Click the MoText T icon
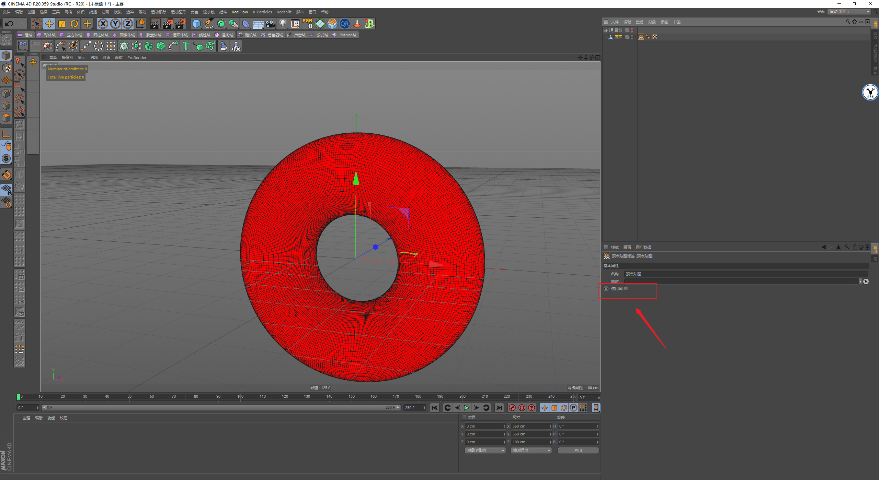The height and width of the screenshot is (480, 879). click(186, 46)
